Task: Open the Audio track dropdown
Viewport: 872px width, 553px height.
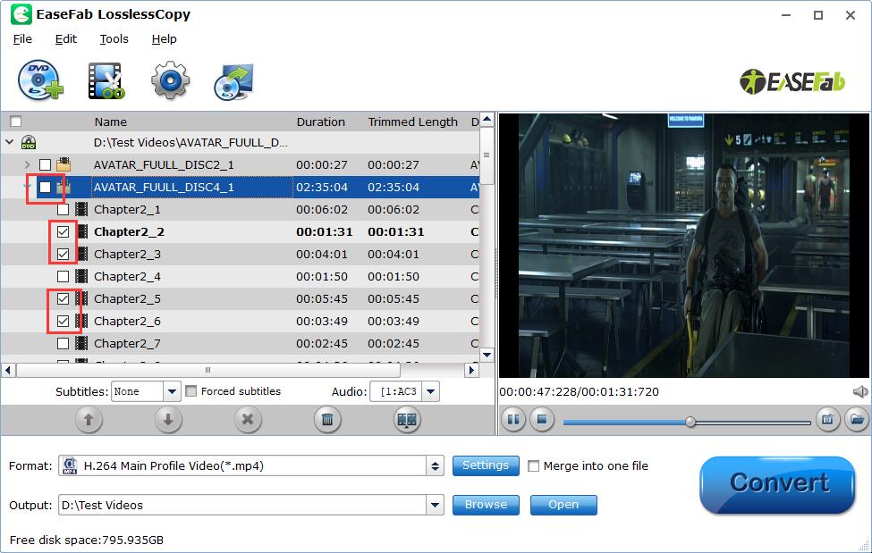Action: pyautogui.click(x=431, y=392)
